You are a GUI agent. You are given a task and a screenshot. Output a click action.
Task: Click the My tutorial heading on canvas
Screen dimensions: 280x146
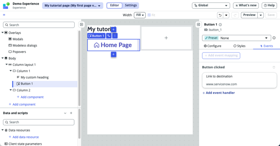point(99,29)
